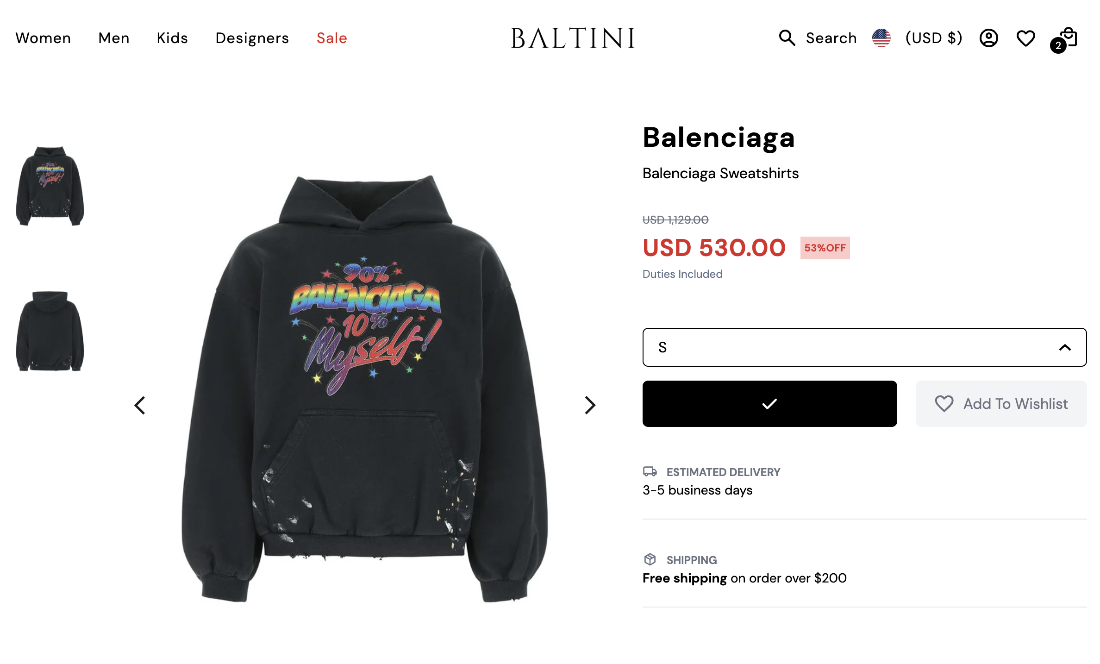Screen dimensions: 1100x664
Task: Select the back-view hoodie thumbnail
Action: click(x=50, y=331)
